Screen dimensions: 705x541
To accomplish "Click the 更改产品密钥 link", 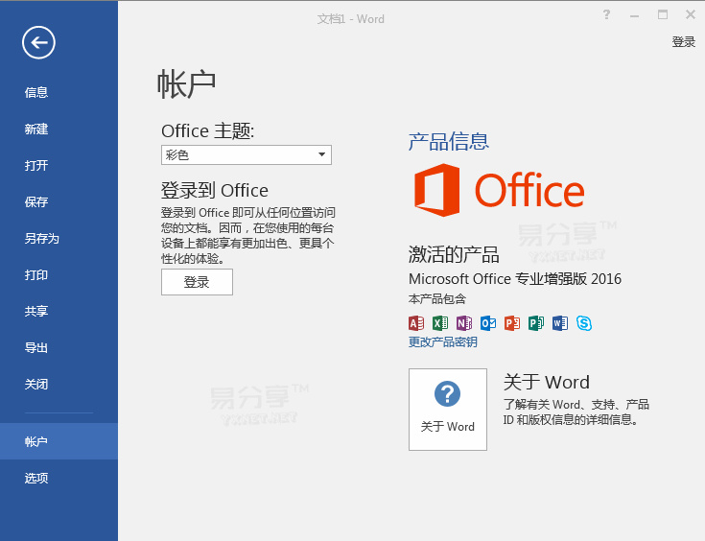I will [443, 341].
